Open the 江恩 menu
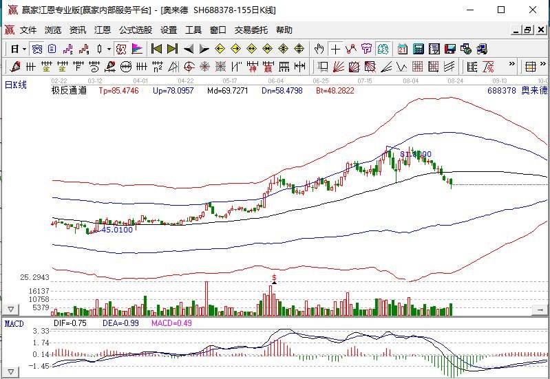Image resolution: width=550 pixels, height=379 pixels. (103, 30)
